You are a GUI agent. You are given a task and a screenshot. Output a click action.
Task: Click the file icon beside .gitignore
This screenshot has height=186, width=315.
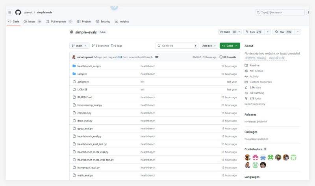[x=74, y=82]
